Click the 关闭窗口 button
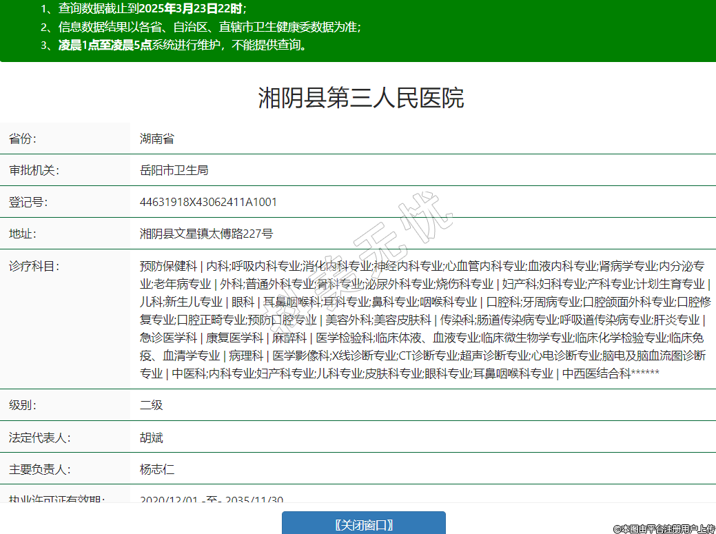Image resolution: width=716 pixels, height=534 pixels. pyautogui.click(x=363, y=524)
